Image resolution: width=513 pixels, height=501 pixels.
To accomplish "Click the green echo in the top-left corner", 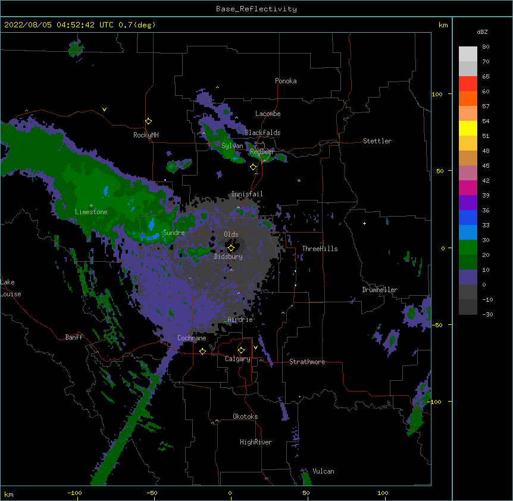I will 76,48.
